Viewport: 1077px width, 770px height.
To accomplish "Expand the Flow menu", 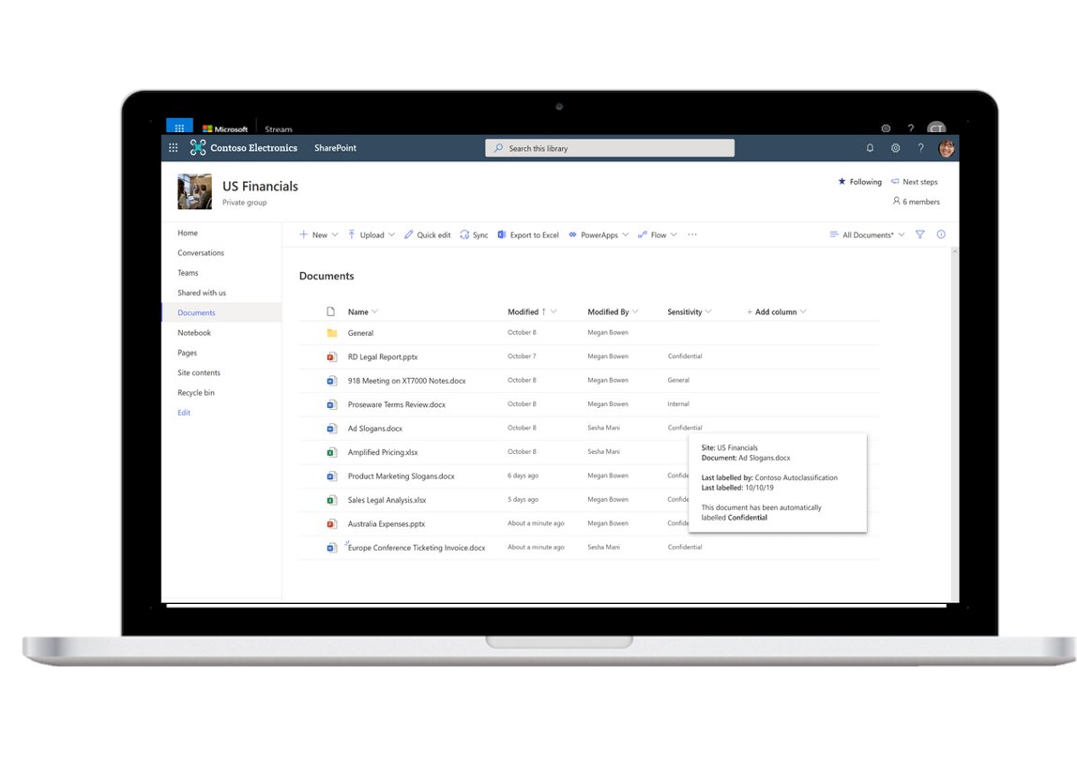I will (x=658, y=234).
